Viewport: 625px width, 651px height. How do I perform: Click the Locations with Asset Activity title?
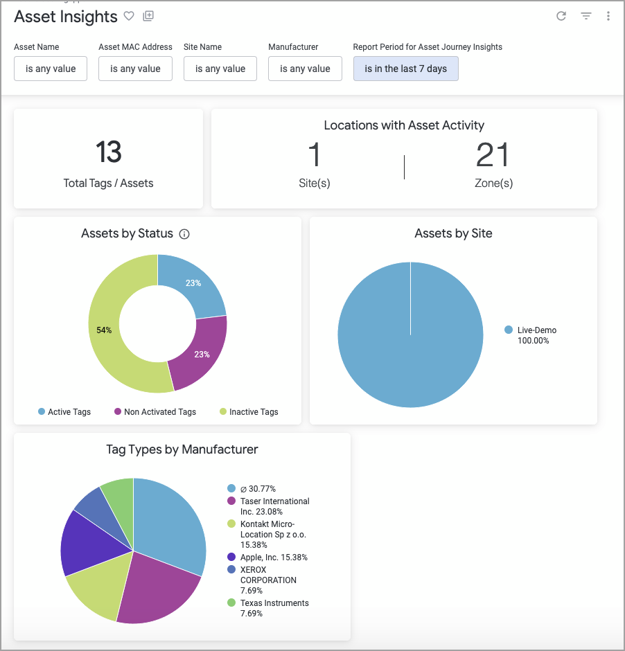[404, 125]
